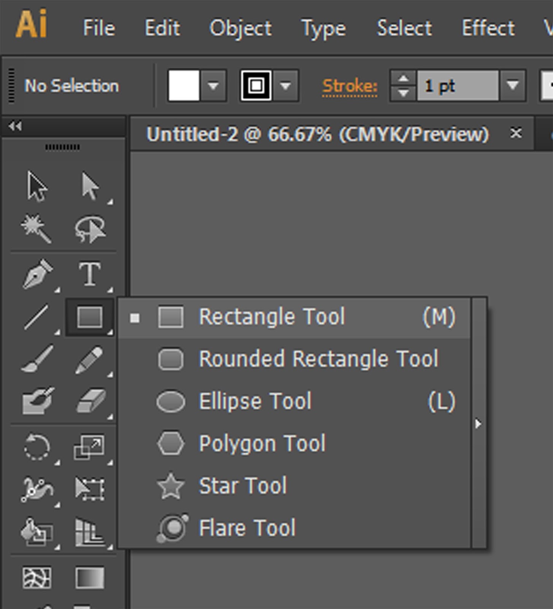The image size is (553, 609).
Task: Click the Rectangle tool in toolbox
Action: 90,317
